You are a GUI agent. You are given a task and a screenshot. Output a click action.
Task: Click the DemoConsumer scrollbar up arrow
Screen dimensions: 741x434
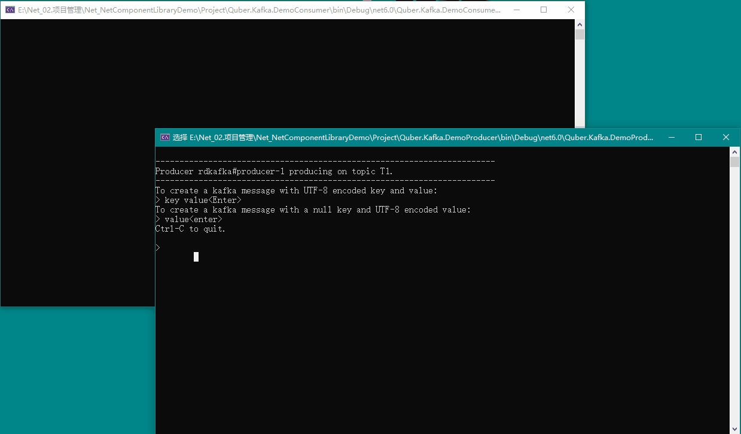point(580,25)
